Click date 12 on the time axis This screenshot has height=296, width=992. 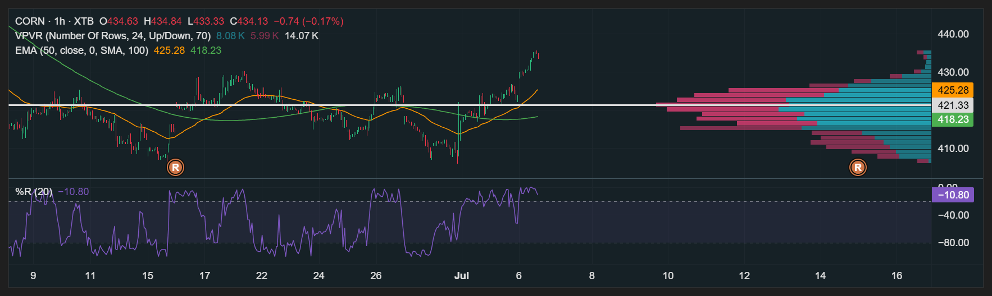(744, 276)
